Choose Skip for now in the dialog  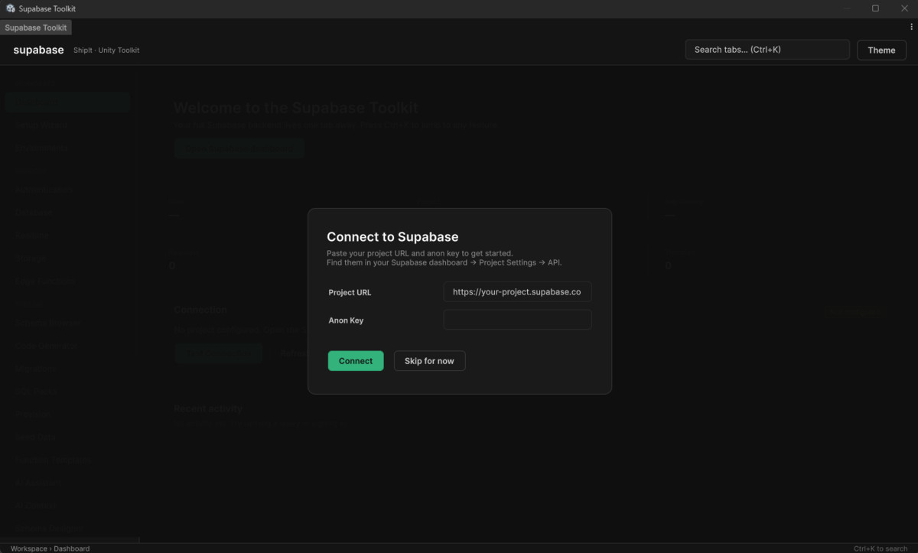click(429, 361)
